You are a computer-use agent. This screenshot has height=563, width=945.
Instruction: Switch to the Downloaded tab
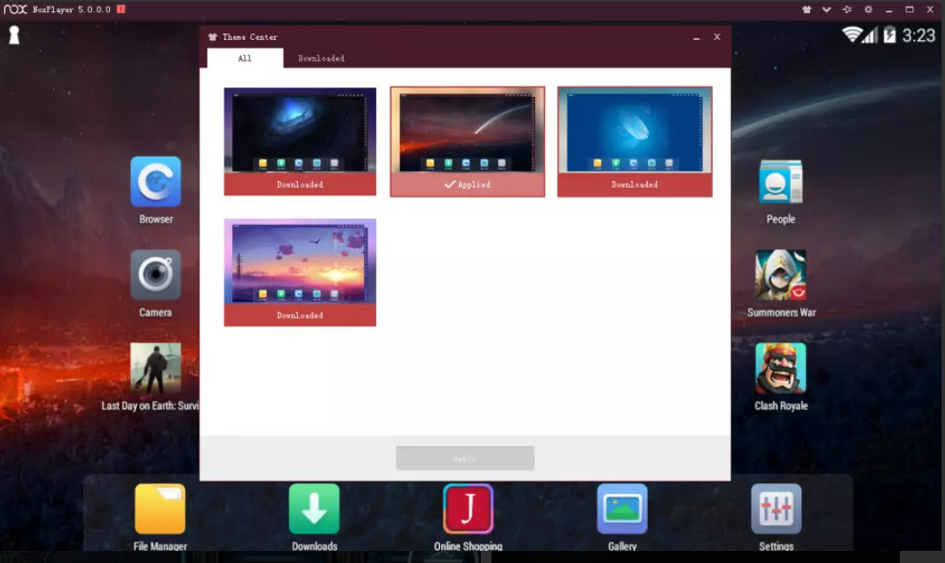[320, 58]
